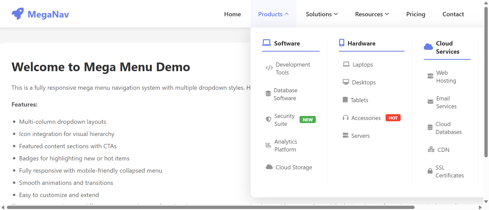Navigate to the Home page
Screen dimensions: 489x210
232,14
